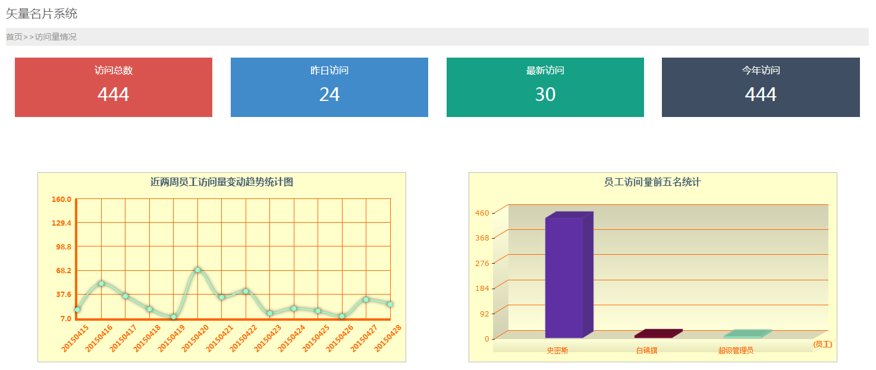Image resolution: width=876 pixels, height=370 pixels.
Task: Click the 460 label on bar chart
Action: [482, 213]
